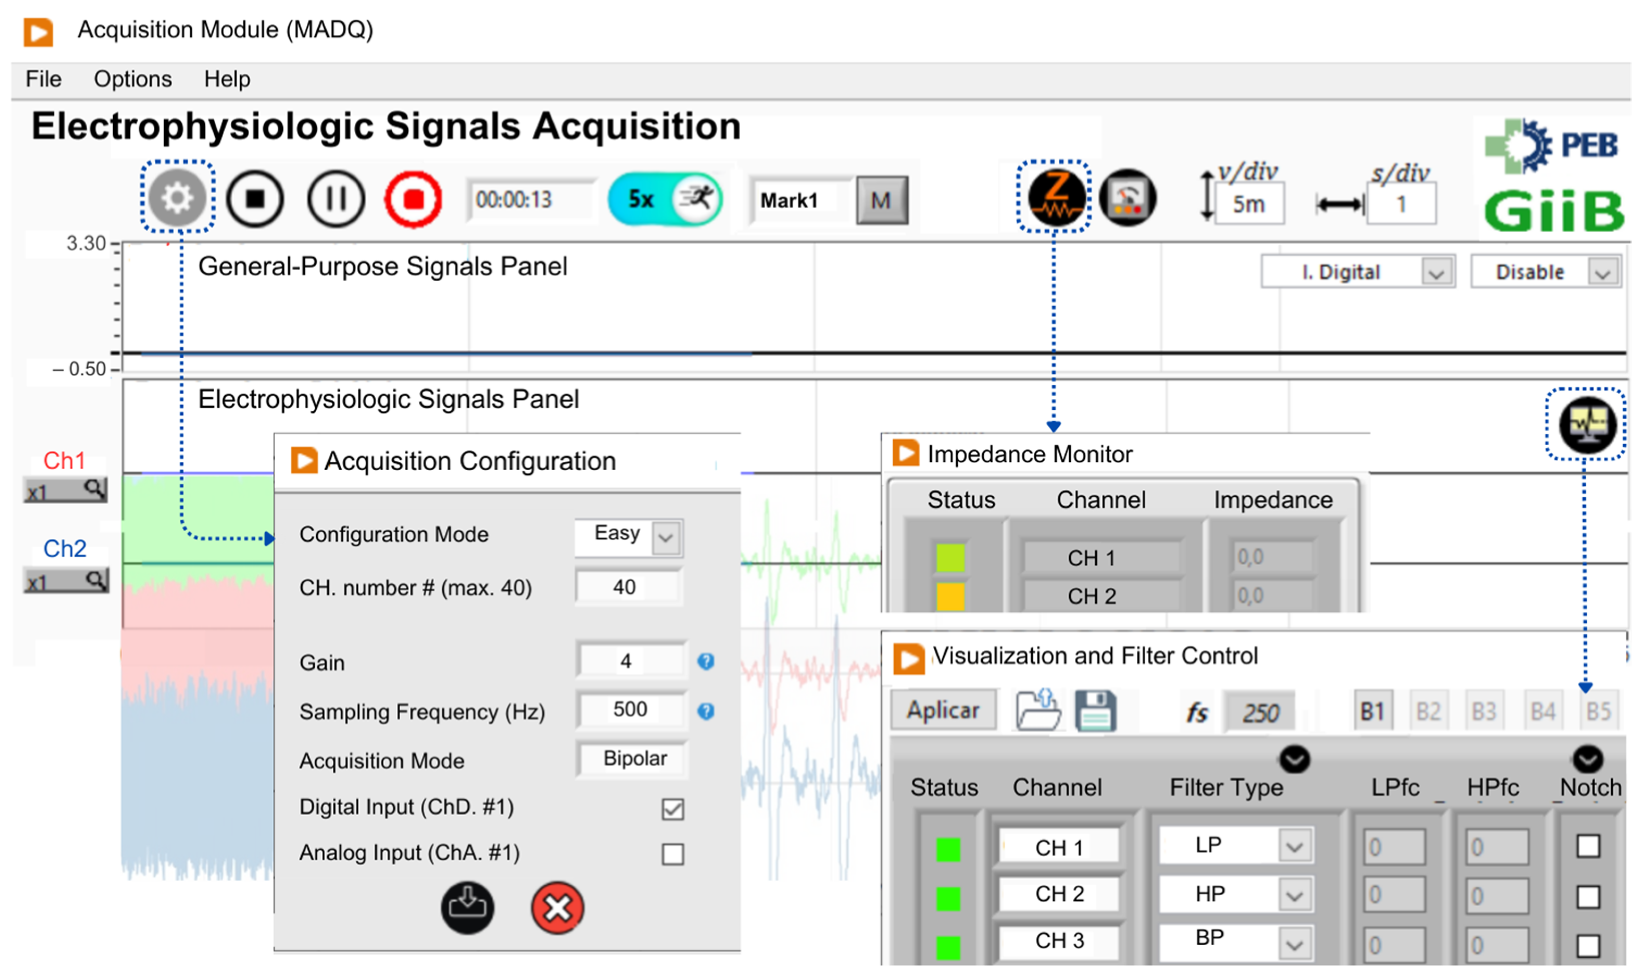
Task: Open the Disable dropdown
Action: (1545, 272)
